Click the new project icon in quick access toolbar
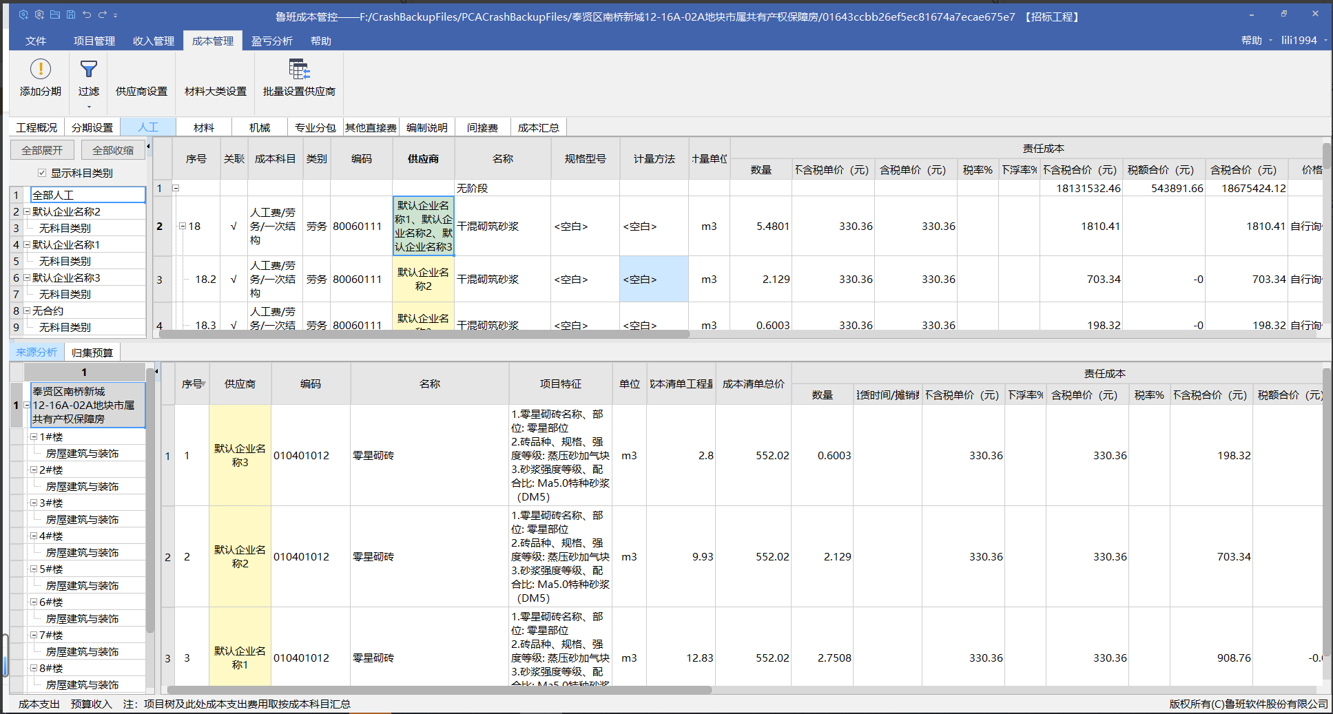 pyautogui.click(x=23, y=14)
